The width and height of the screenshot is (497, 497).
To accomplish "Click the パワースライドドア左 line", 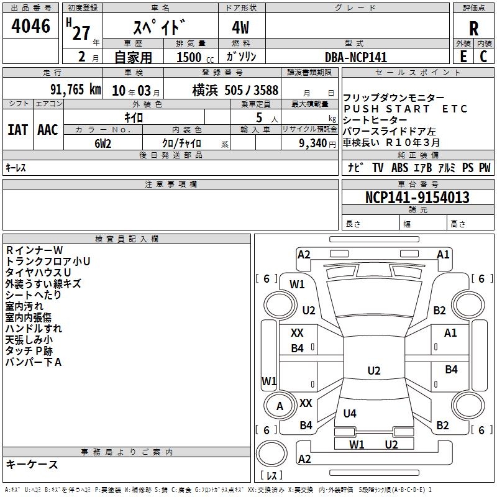I will tap(390, 131).
